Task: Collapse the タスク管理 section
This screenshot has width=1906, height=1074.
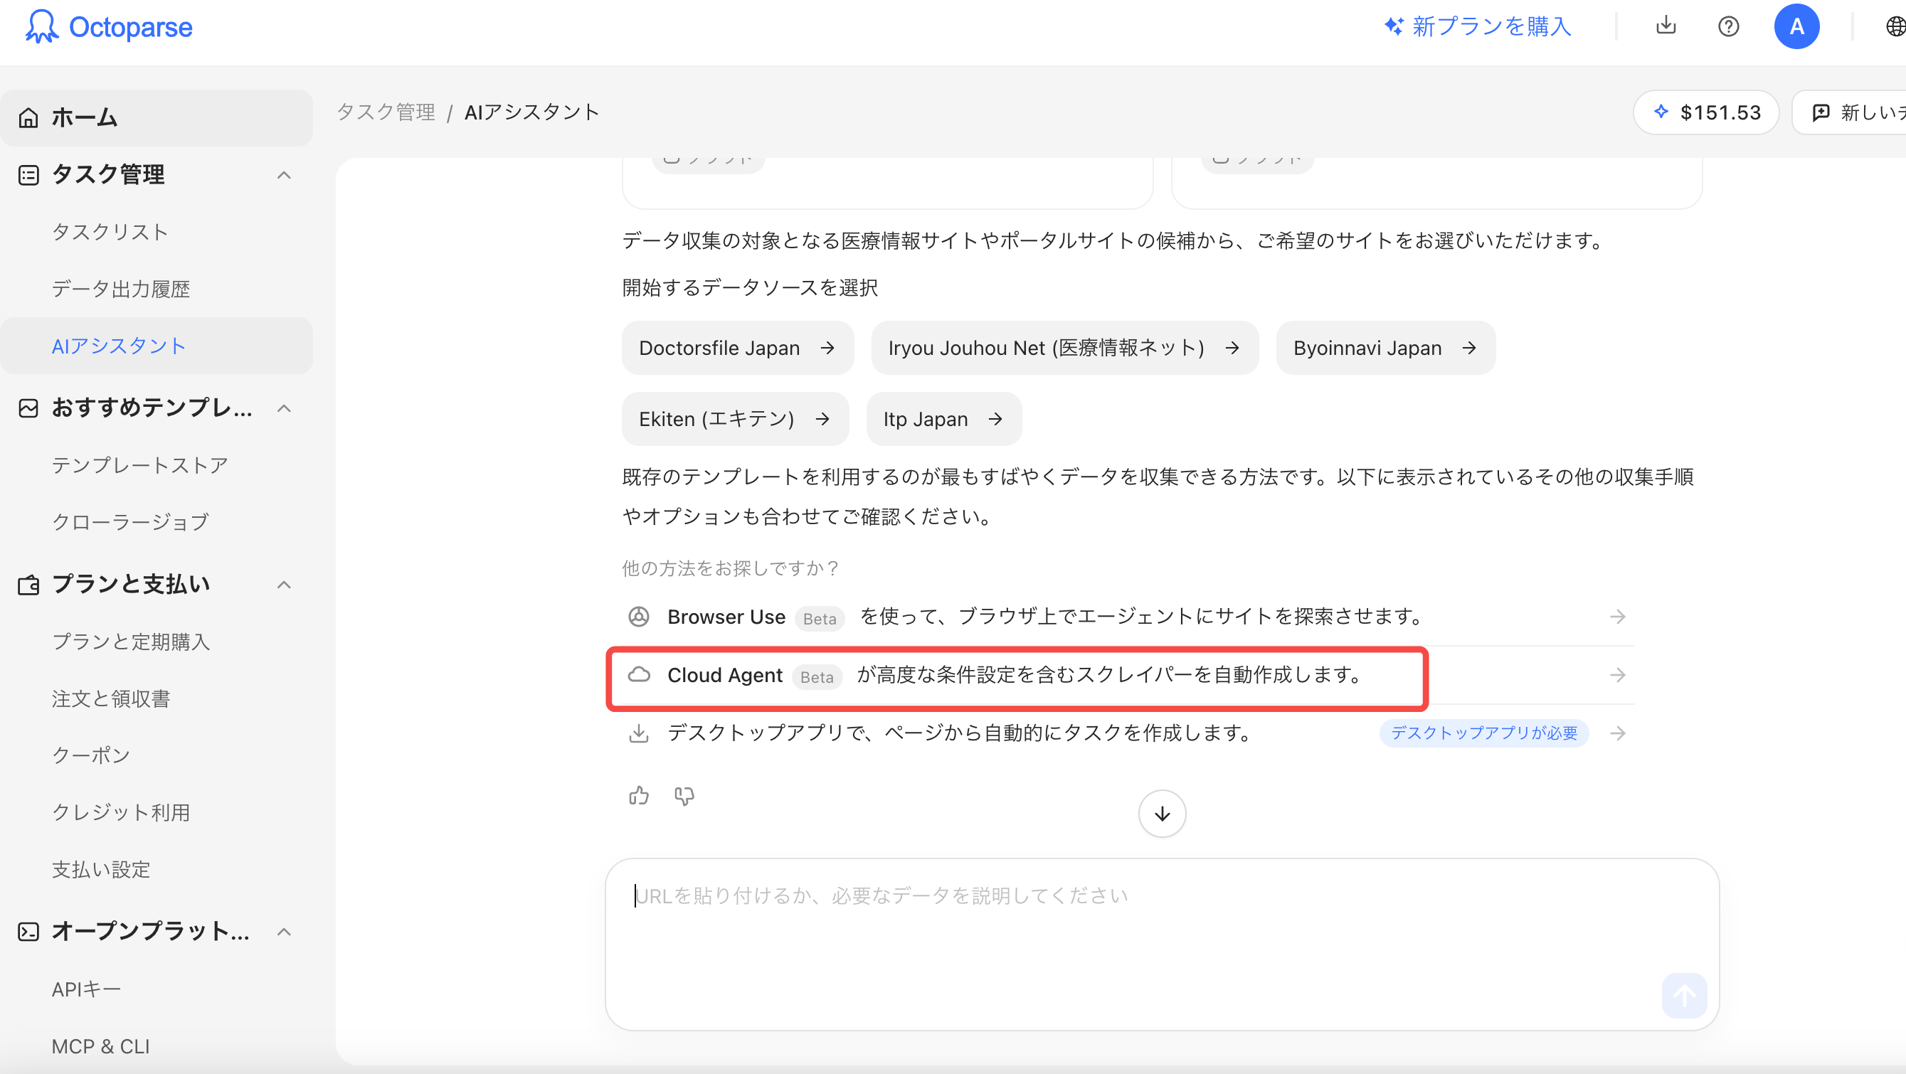Action: click(284, 175)
